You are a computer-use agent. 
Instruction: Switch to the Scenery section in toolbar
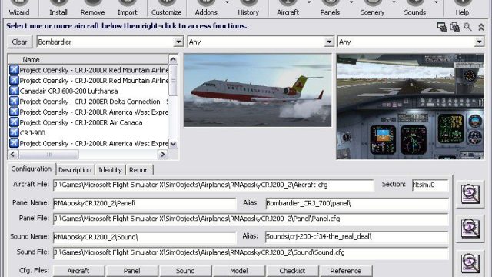372,8
